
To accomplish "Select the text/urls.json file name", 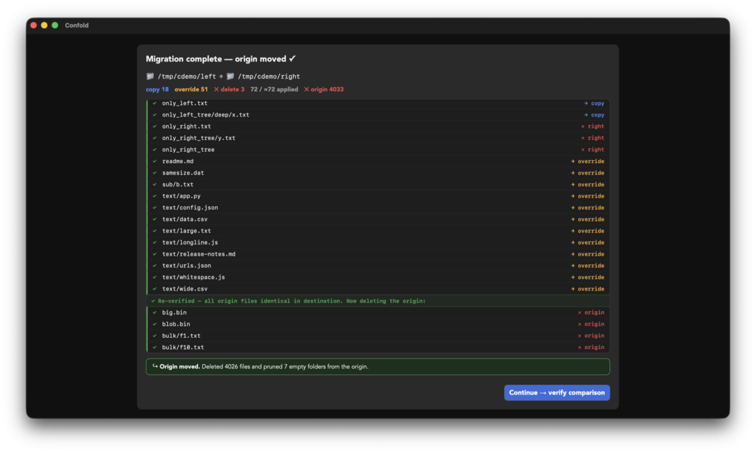I will [186, 266].
